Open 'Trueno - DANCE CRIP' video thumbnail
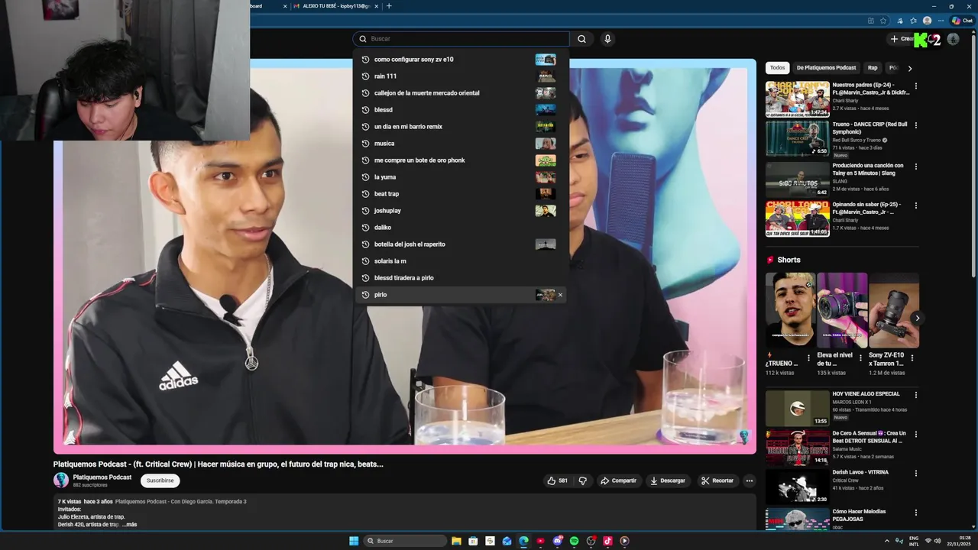The width and height of the screenshot is (978, 550). pos(798,139)
